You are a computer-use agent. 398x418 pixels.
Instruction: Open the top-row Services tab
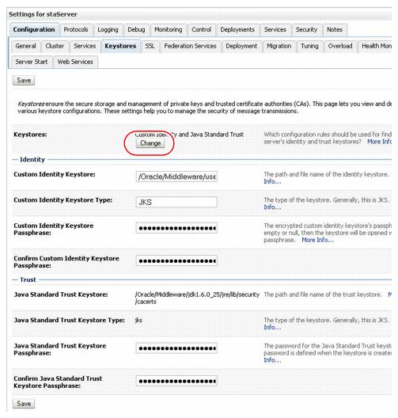(x=275, y=30)
